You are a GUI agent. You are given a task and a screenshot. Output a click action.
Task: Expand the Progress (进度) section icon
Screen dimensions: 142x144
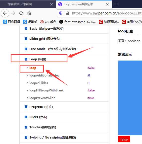click(x=26, y=107)
